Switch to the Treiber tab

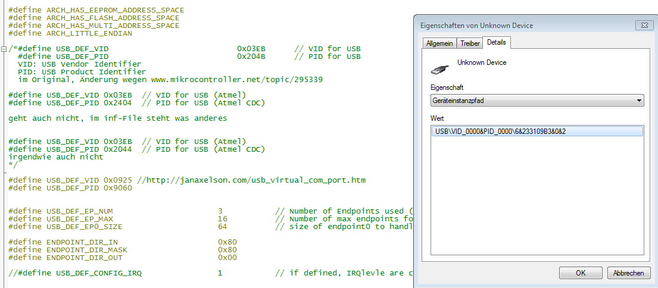click(470, 43)
